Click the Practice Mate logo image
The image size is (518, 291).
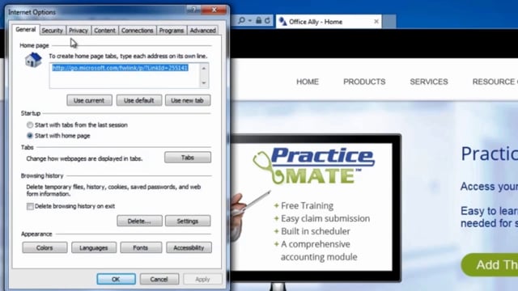point(314,166)
